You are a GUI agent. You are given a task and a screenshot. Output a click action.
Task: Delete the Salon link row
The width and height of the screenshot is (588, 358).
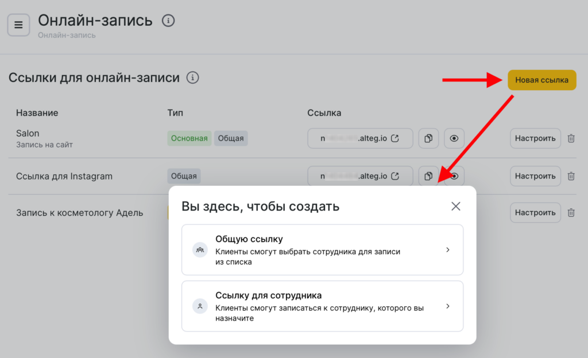point(571,138)
